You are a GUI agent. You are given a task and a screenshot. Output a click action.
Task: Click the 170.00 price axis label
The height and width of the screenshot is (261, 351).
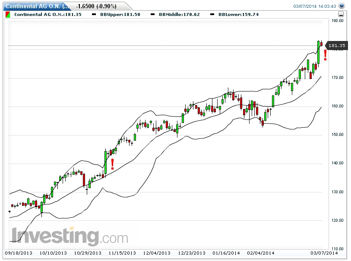coord(337,78)
